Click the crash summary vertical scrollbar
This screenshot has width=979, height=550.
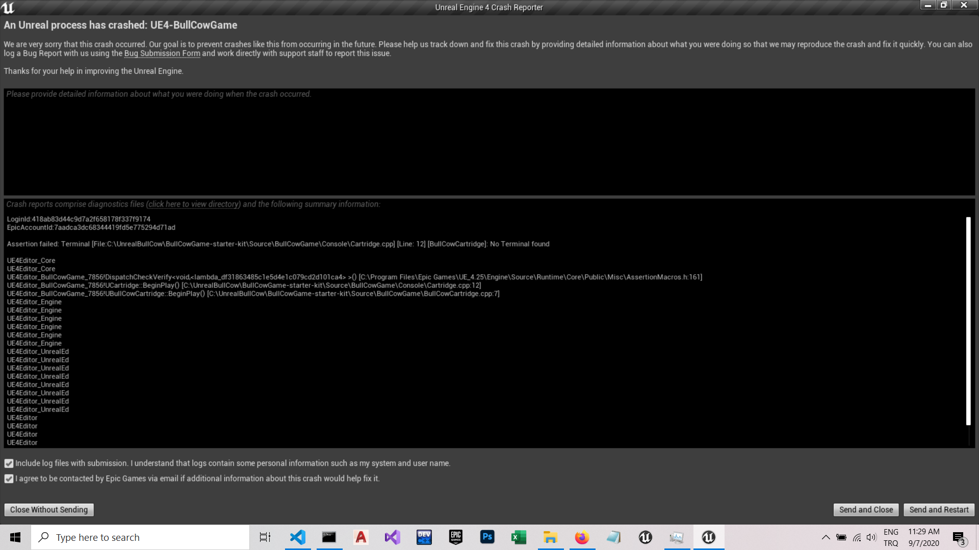[x=968, y=321]
